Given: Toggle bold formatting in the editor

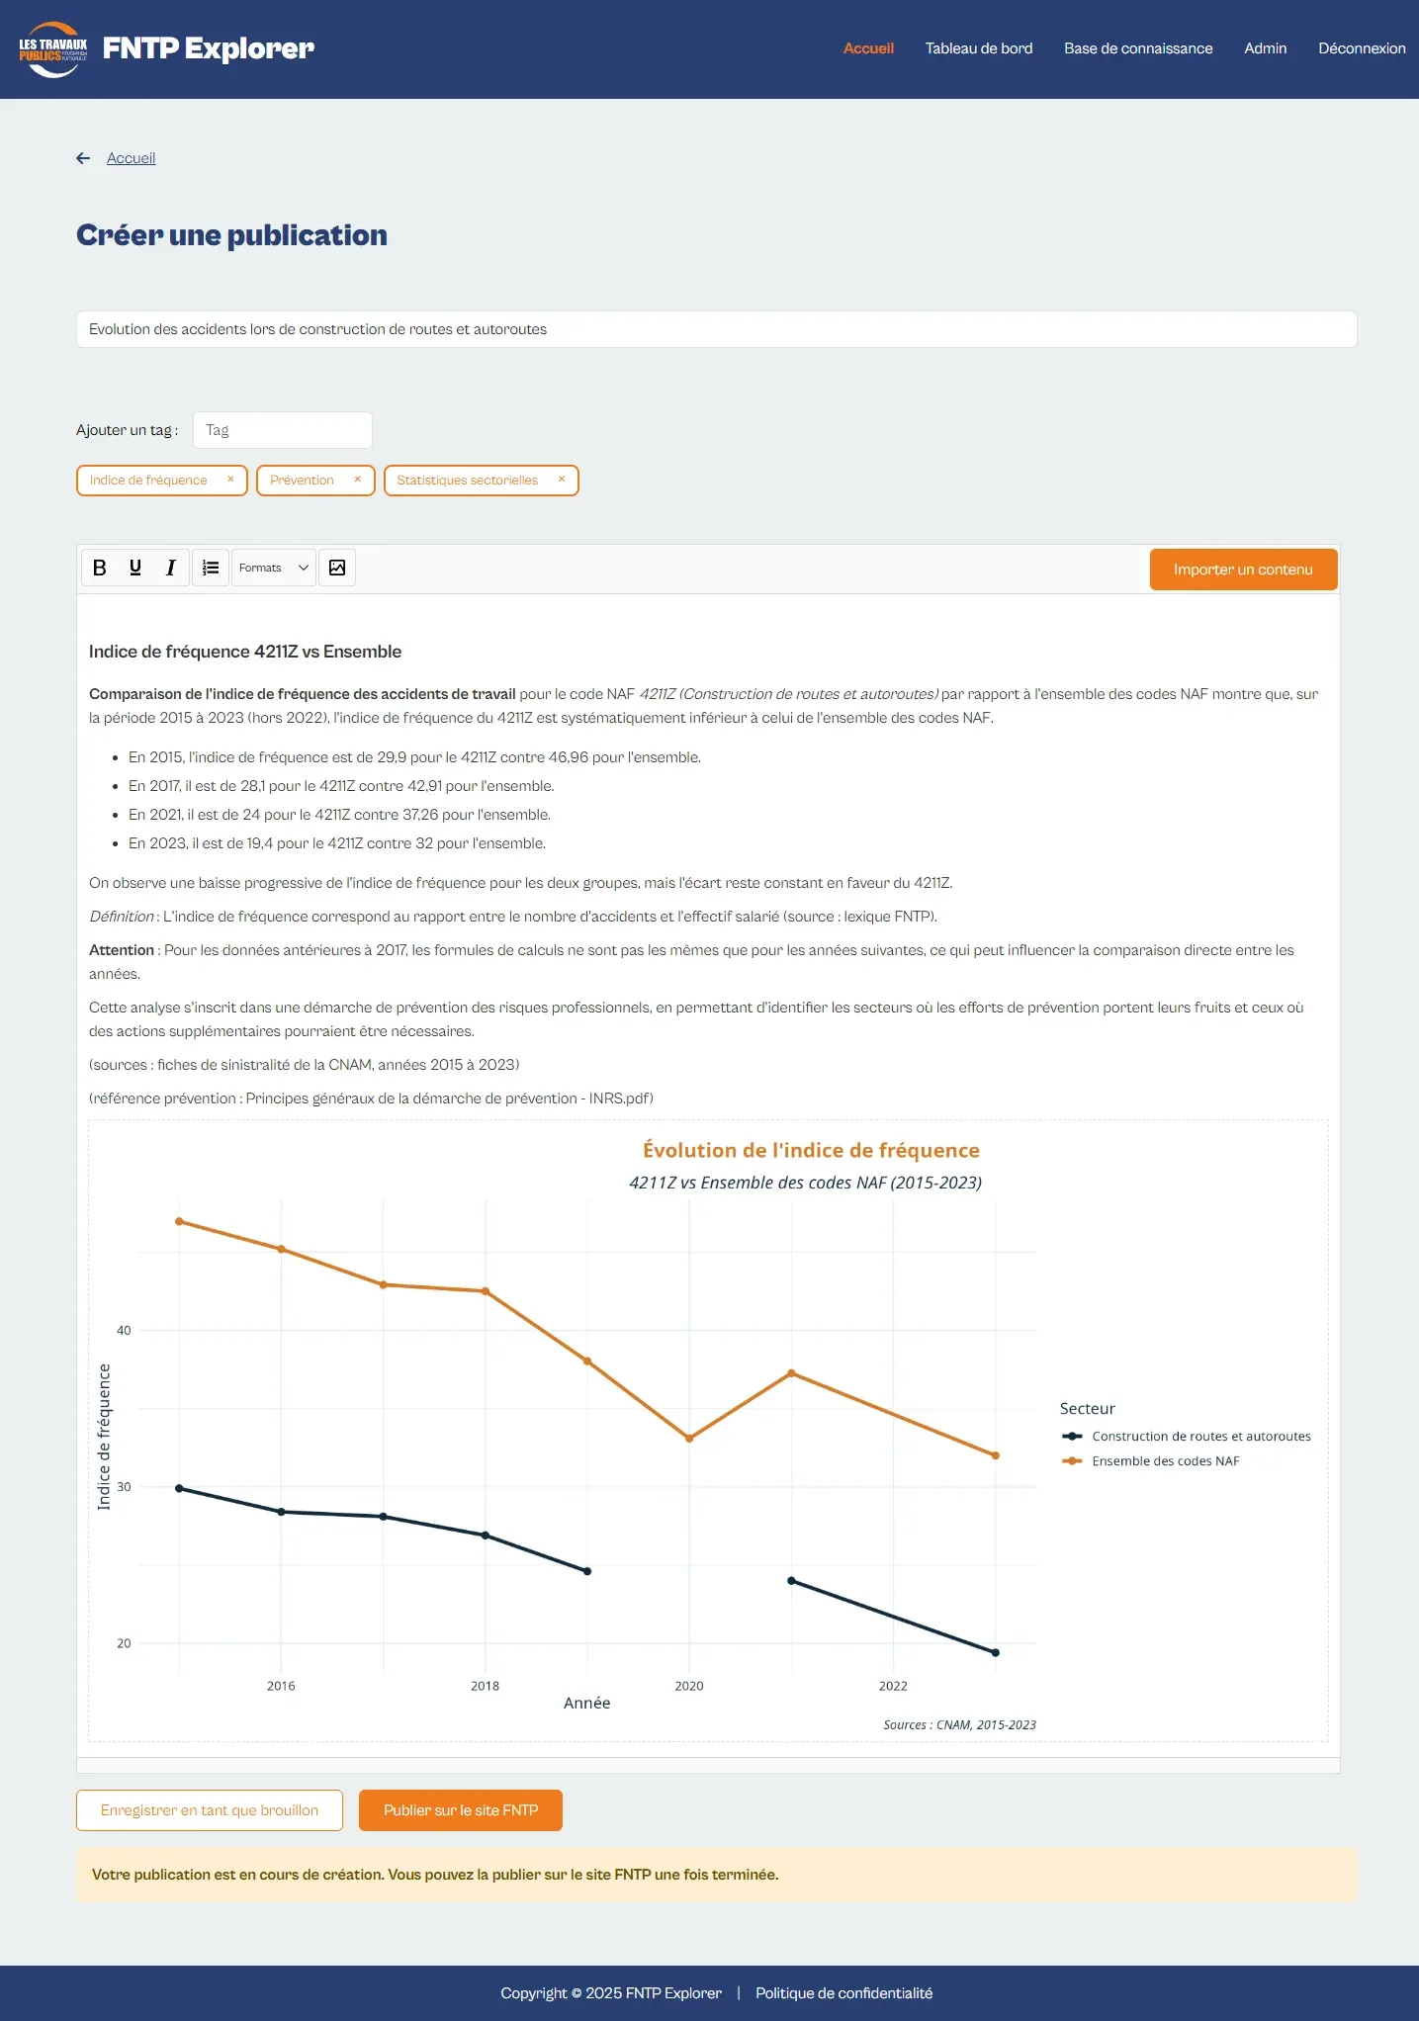Looking at the screenshot, I should pyautogui.click(x=99, y=568).
